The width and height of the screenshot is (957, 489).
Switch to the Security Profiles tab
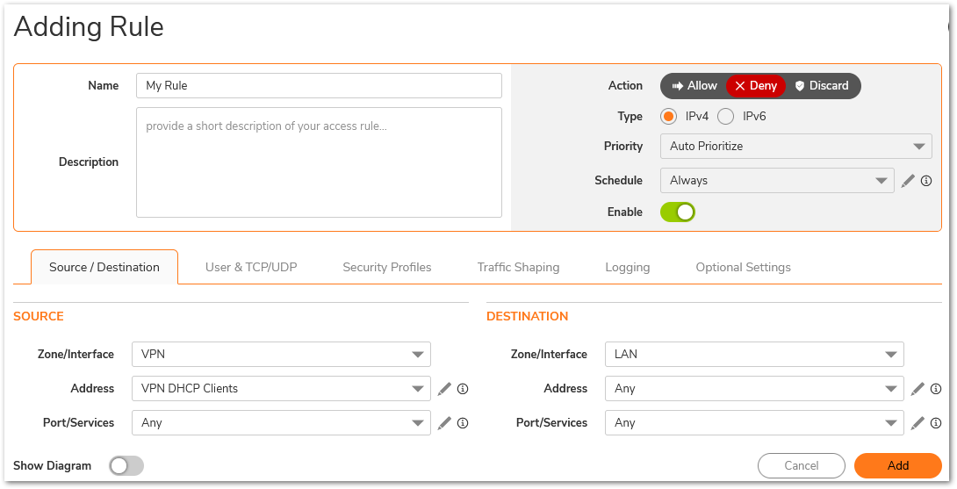tap(387, 268)
